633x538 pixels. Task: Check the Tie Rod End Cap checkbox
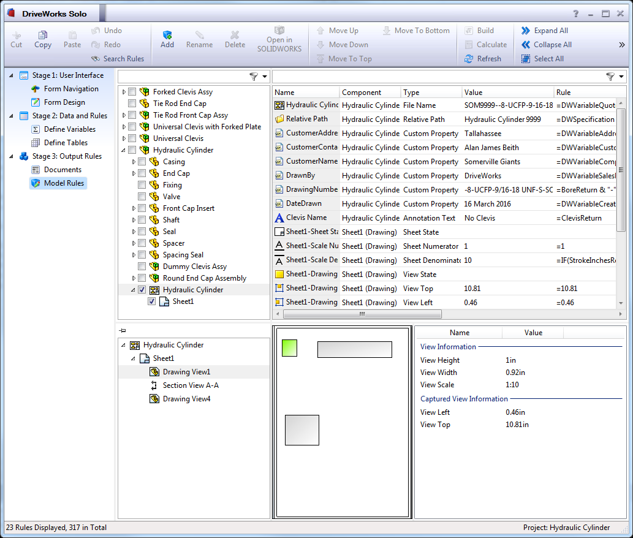[x=132, y=104]
